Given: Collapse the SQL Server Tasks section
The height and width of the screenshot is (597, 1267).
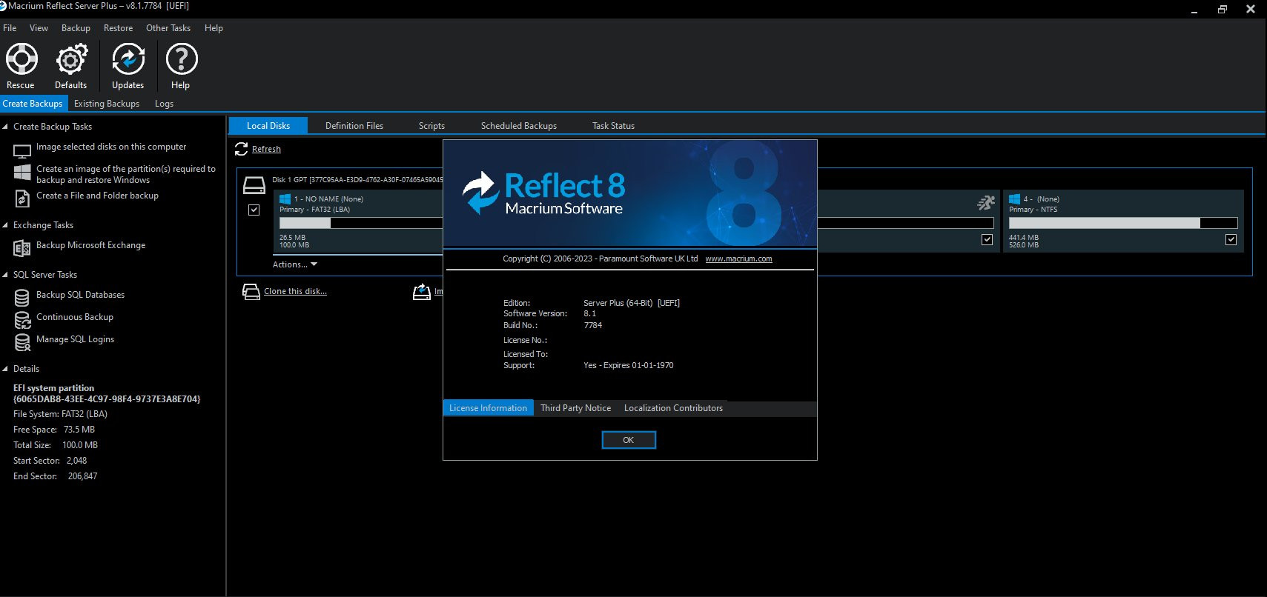Looking at the screenshot, I should pos(5,275).
